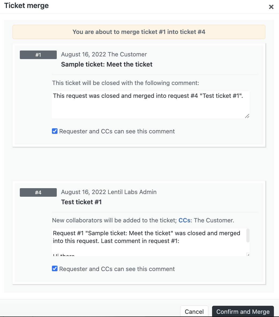Disable 'Requester and CCs can see this comment' for #4
Screen dimensions: 279x317
point(55,269)
